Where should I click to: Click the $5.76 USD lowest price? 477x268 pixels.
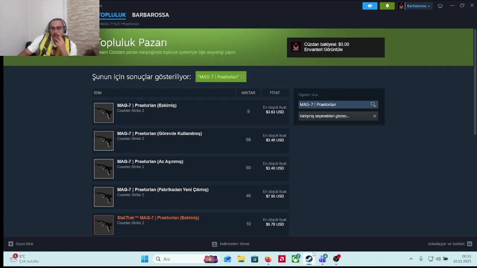(275, 224)
